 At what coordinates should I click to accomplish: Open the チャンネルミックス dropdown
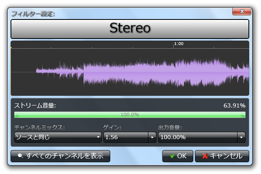point(58,137)
